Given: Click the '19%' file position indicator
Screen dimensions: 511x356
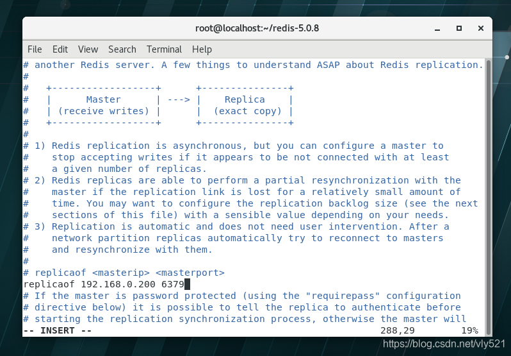Looking at the screenshot, I should point(469,330).
